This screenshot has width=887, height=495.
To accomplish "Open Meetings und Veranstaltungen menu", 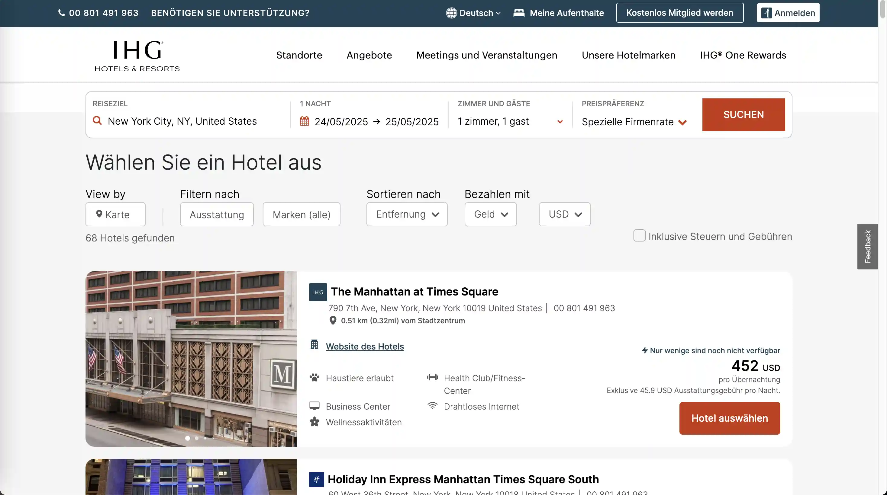I will pyautogui.click(x=486, y=55).
